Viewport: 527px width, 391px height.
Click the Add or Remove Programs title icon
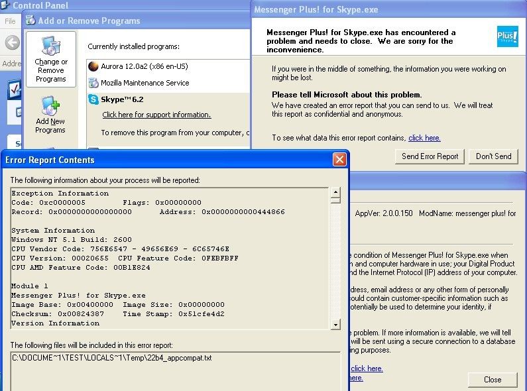tap(30, 20)
